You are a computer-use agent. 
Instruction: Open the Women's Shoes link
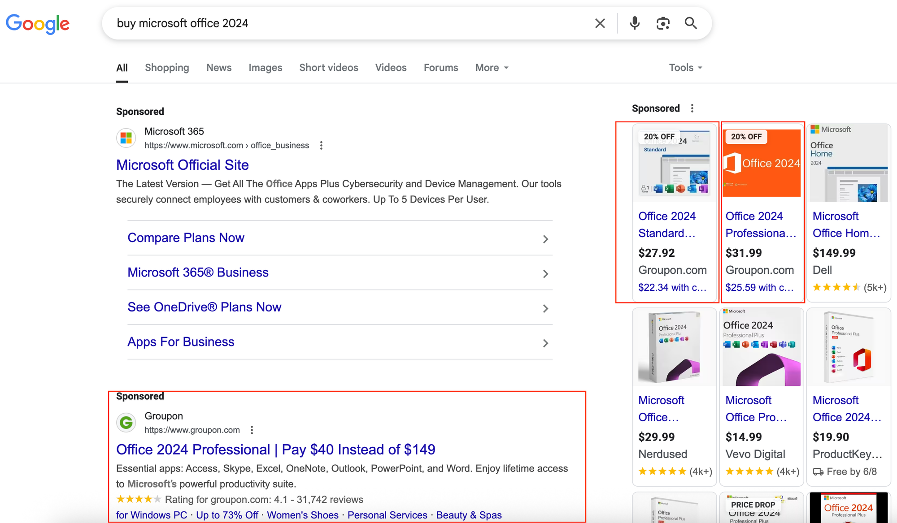click(x=303, y=515)
